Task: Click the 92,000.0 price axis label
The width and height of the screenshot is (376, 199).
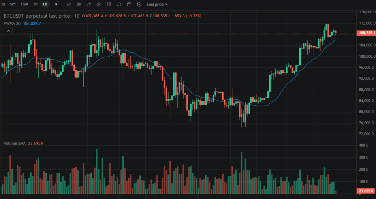Action: pyautogui.click(x=366, y=79)
